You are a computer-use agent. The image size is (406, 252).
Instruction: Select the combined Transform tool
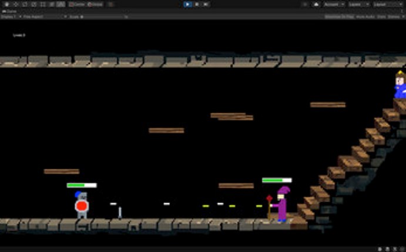pos(52,4)
